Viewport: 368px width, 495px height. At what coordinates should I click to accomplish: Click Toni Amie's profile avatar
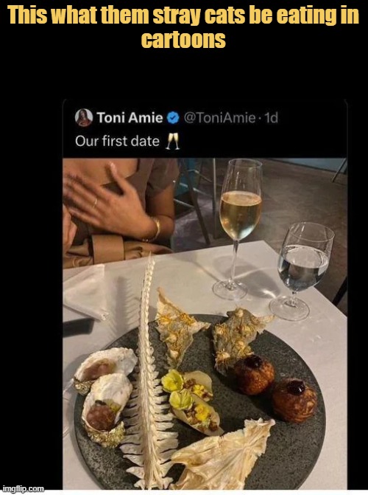pos(84,118)
